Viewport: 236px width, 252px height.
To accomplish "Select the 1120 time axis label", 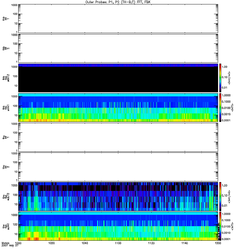I will [151, 243].
